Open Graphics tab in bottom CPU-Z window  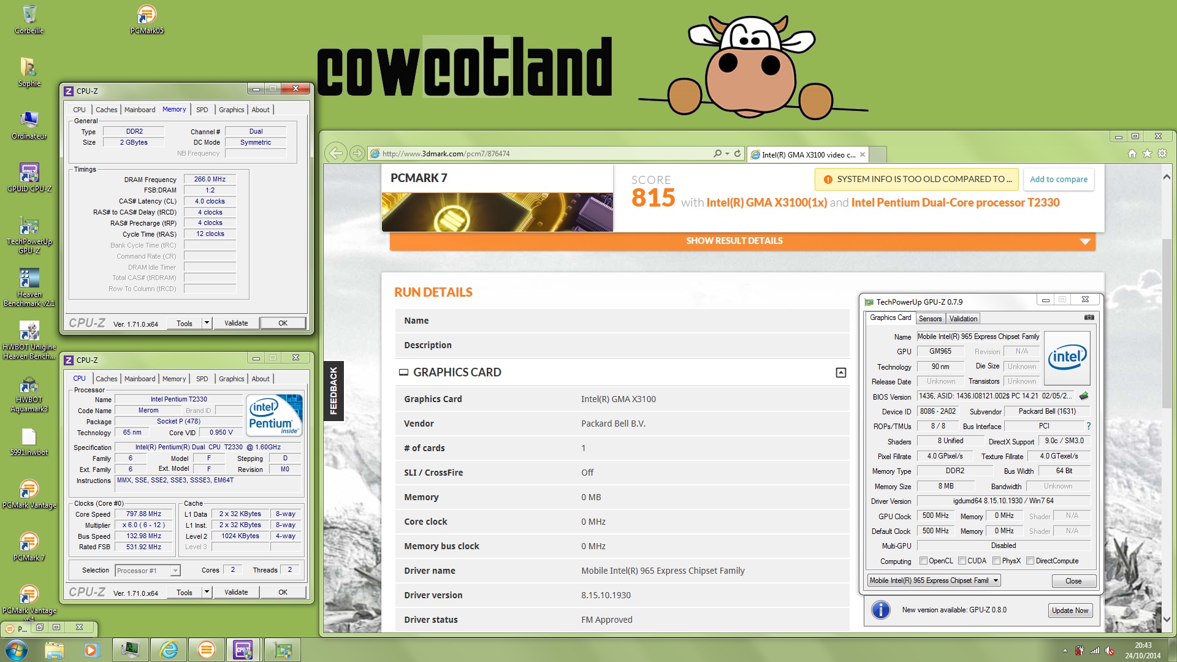pyautogui.click(x=232, y=379)
